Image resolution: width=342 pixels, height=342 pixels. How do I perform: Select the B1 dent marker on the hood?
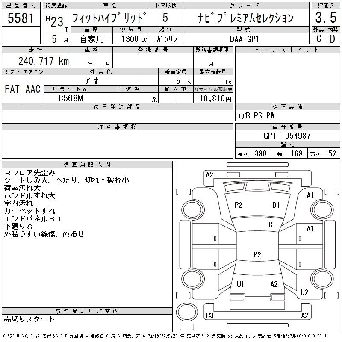click(276, 205)
